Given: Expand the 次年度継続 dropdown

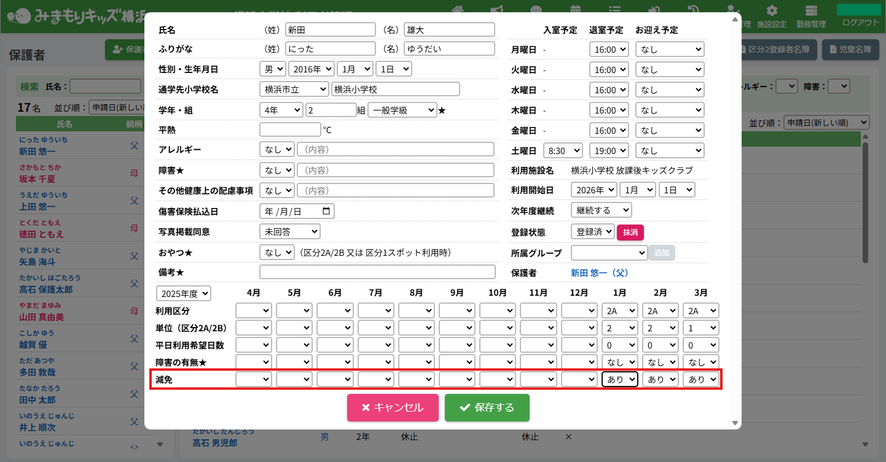Looking at the screenshot, I should point(600,210).
